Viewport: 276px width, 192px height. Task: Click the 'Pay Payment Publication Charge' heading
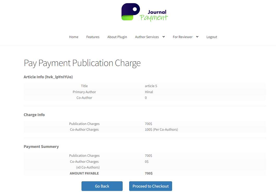point(82,63)
